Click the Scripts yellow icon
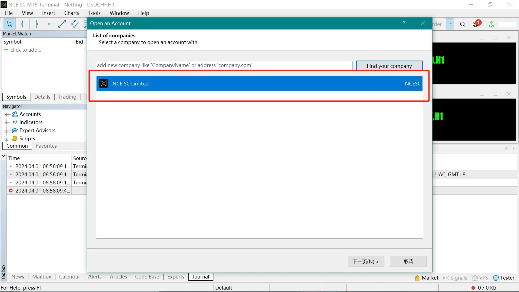Viewport: 519px width, 292px height. coord(15,138)
